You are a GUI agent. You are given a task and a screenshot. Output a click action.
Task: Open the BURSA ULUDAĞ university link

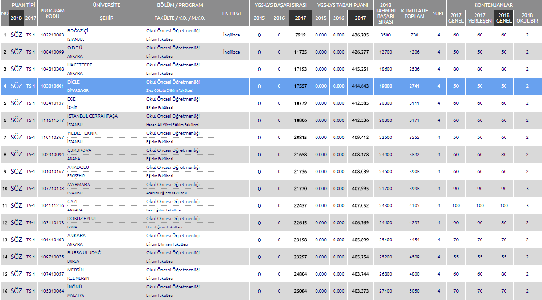click(84, 253)
